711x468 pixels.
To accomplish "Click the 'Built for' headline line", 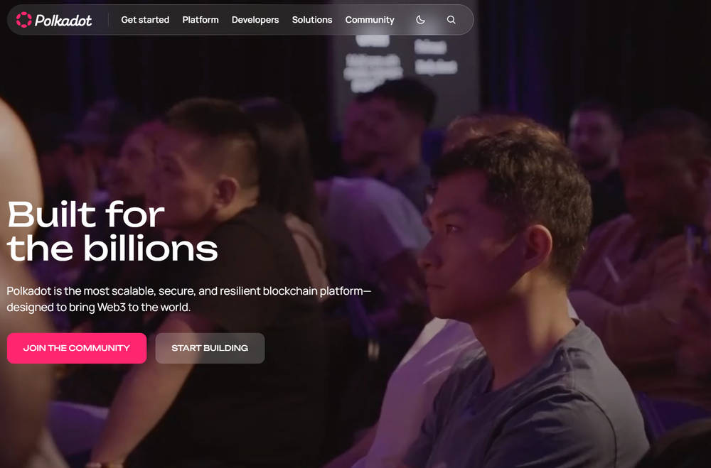I will click(x=86, y=213).
